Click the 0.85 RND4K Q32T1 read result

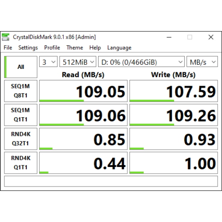click(83, 139)
